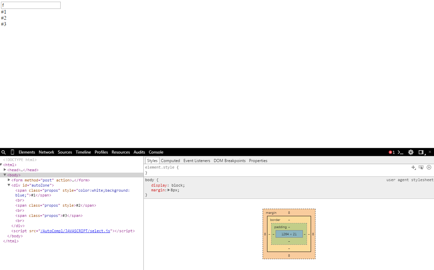This screenshot has height=270, width=434.
Task: Click the bottom margin value 8
Action: coord(289,255)
